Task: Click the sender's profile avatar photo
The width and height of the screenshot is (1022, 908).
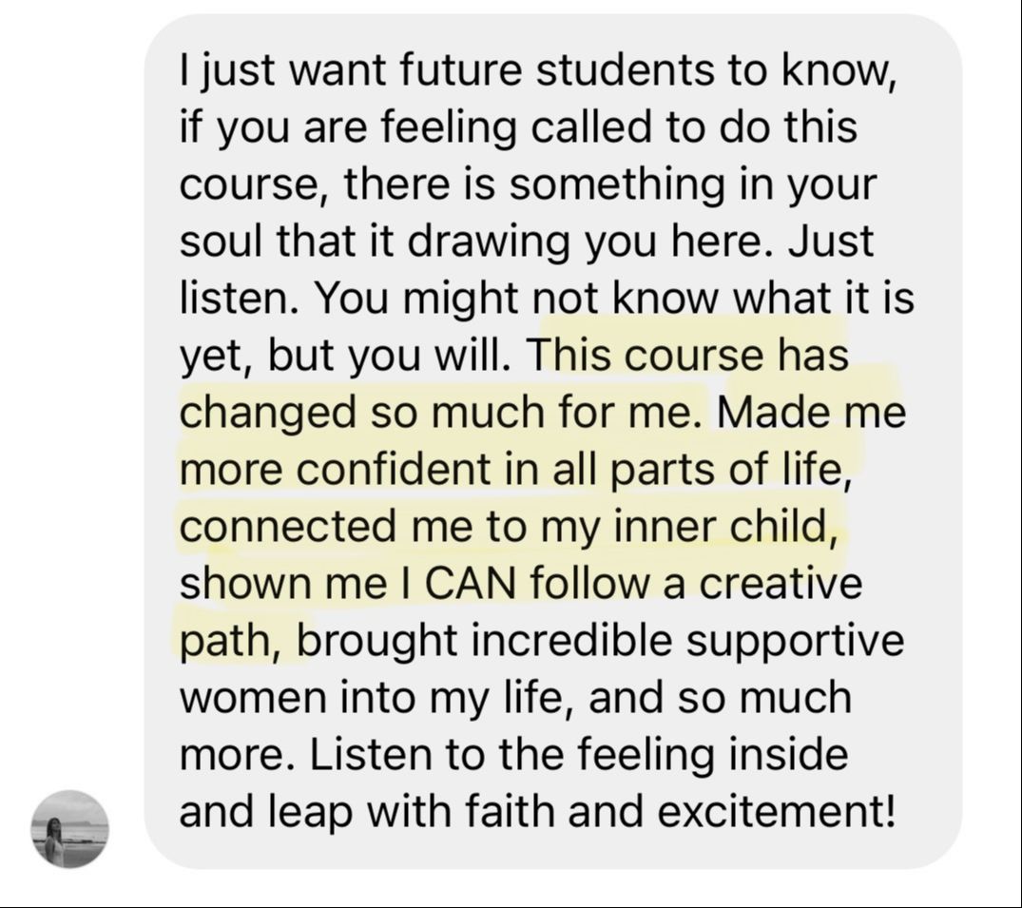Action: pyautogui.click(x=69, y=828)
